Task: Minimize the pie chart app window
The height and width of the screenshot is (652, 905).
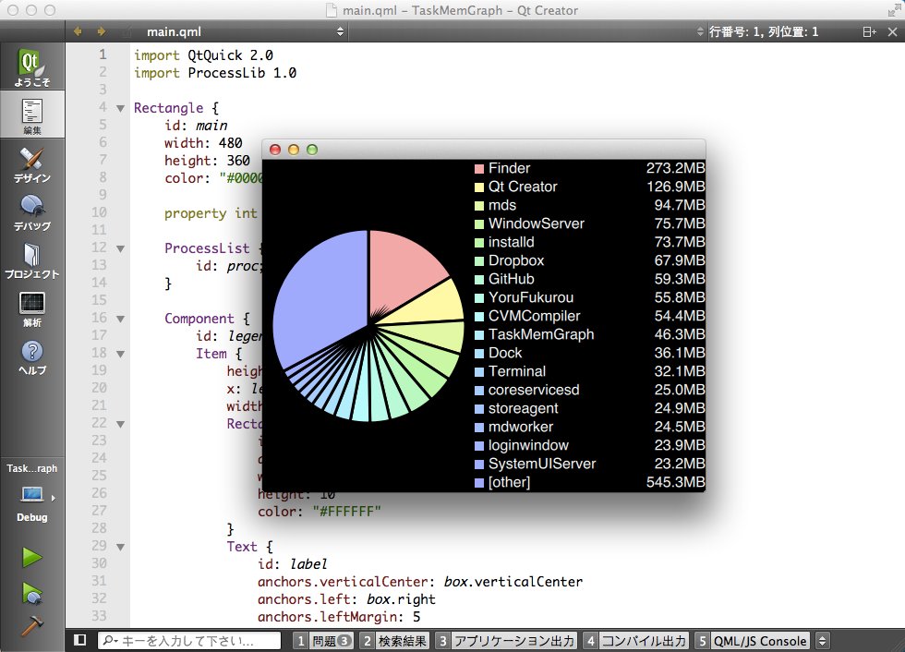Action: 294,150
